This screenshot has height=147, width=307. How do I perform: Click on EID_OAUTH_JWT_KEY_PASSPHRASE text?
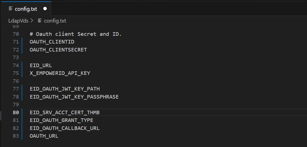tap(74, 97)
